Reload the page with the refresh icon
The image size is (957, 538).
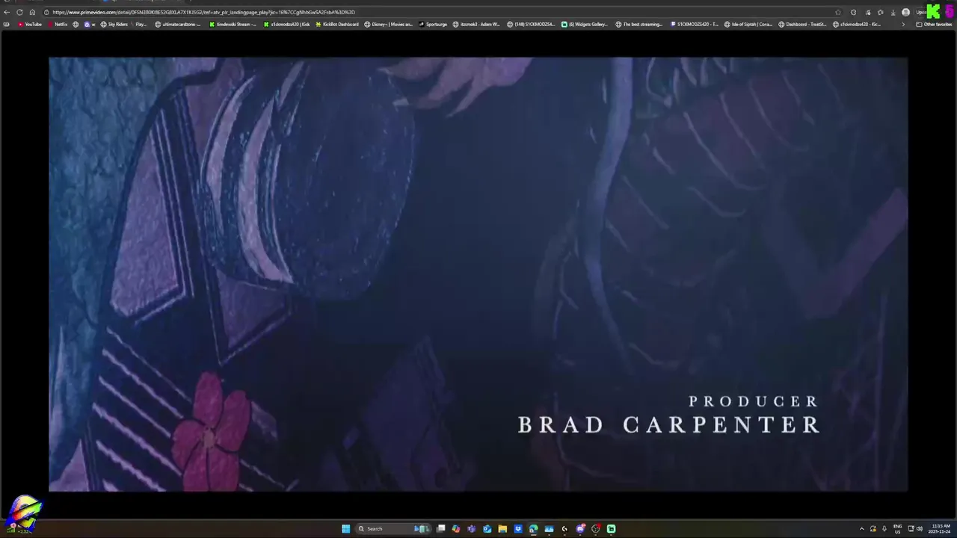click(19, 12)
